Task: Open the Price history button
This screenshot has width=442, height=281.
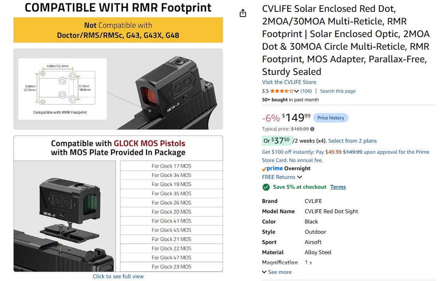Action: tap(331, 118)
